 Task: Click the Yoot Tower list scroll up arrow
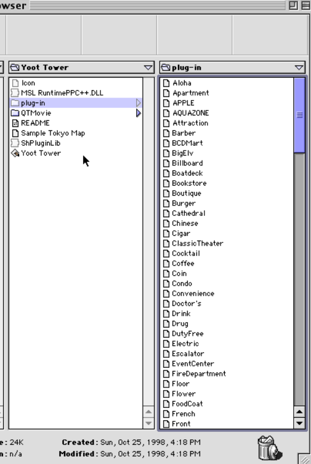pyautogui.click(x=148, y=412)
